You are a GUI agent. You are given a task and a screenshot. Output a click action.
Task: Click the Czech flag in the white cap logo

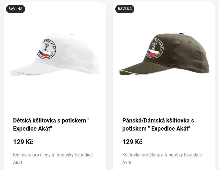coord(44,53)
